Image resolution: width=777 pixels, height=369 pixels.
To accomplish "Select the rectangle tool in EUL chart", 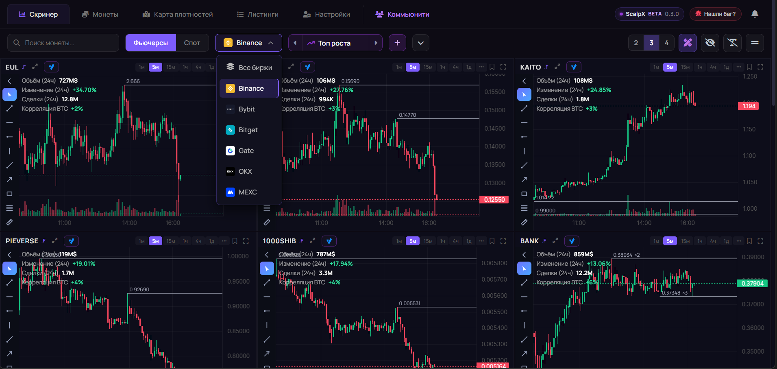I will 9,194.
